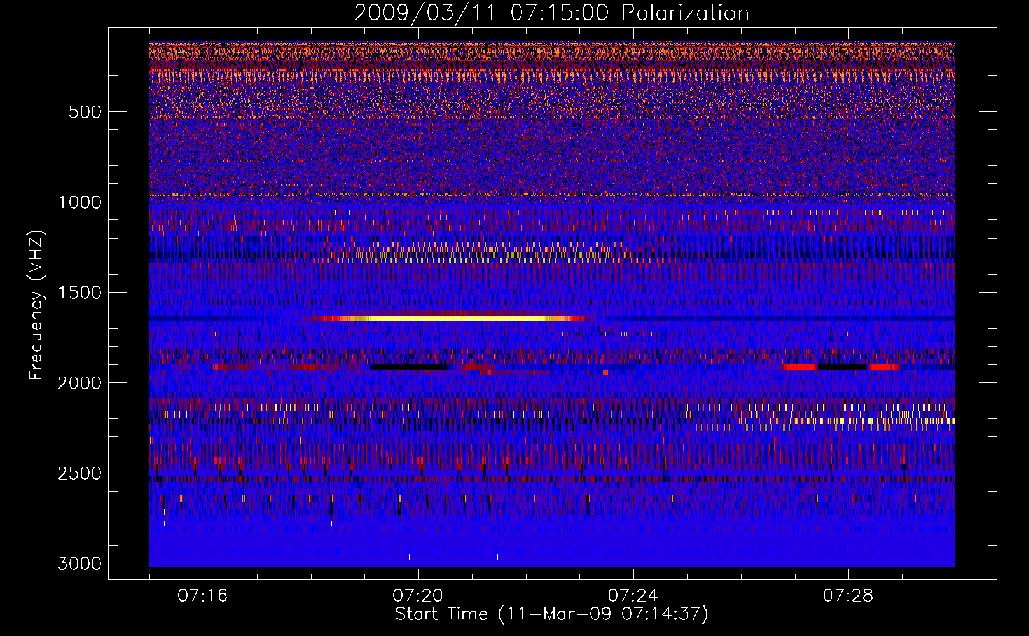The image size is (1029, 636).
Task: Click the plot title "2009/03/11 07:15:00 Polarization"
Action: (x=551, y=13)
